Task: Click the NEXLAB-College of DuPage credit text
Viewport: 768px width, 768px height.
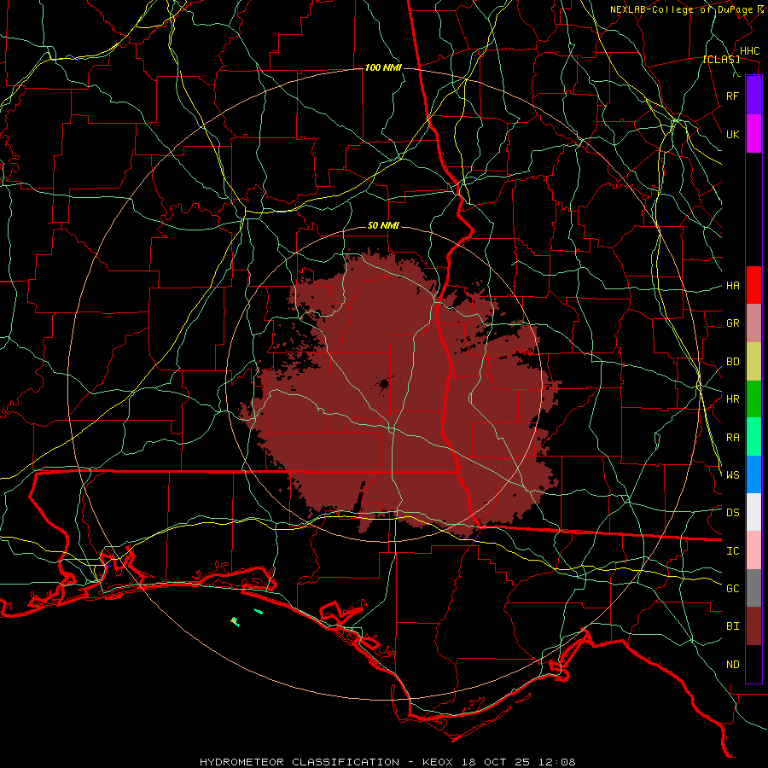Action: tap(682, 9)
